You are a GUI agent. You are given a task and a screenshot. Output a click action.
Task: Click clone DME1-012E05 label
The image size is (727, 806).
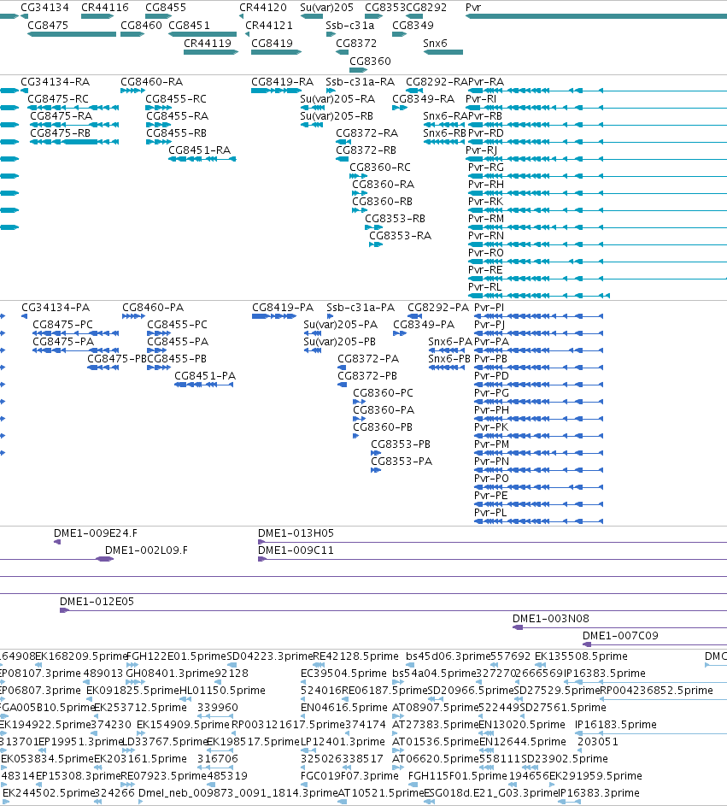point(97,602)
